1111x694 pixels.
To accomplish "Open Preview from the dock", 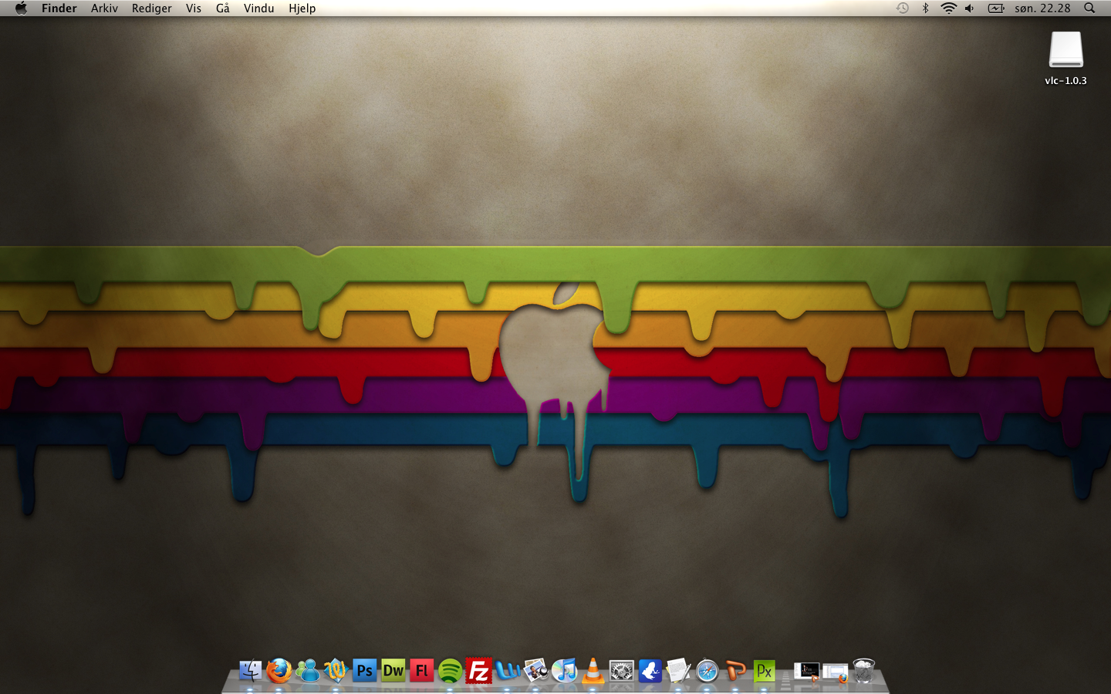I will [x=536, y=671].
